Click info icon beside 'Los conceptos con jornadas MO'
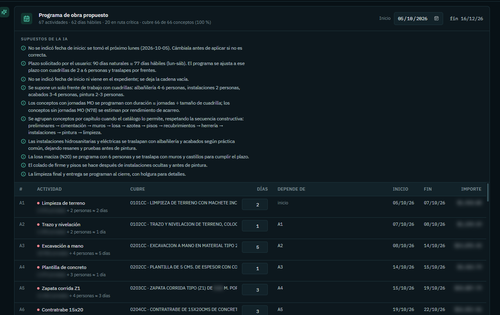Screen dimensions: 500x315 (23, 103)
